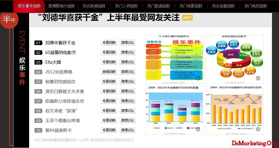Image resolution: width=279 pixels, height=148 pixels.
Task: Open 微博讨论 for 第84届奥斯卡
Action: [x=128, y=130]
